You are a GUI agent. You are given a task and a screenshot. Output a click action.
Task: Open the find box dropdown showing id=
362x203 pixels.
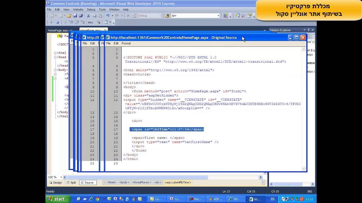pos(218,16)
